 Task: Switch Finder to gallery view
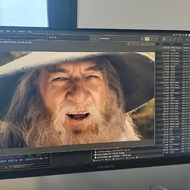pos(156,39)
